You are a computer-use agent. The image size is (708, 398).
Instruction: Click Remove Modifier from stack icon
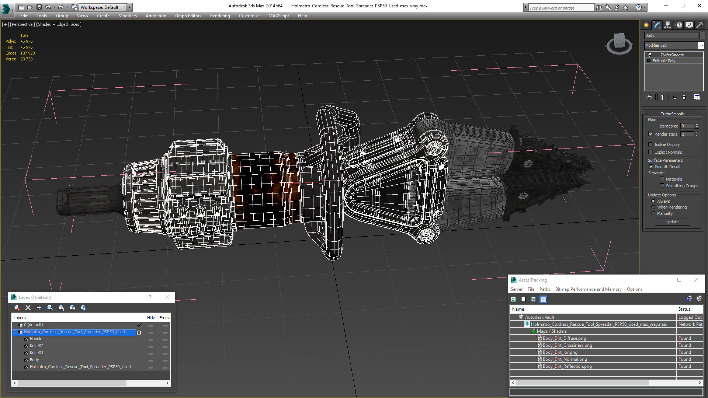click(684, 97)
